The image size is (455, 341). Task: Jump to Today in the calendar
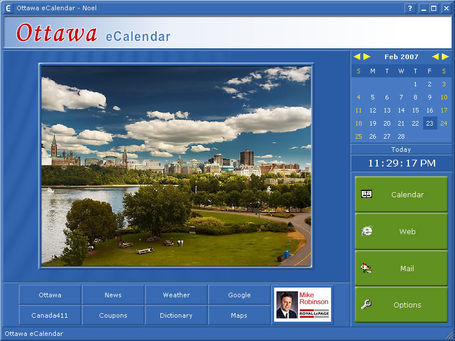401,149
